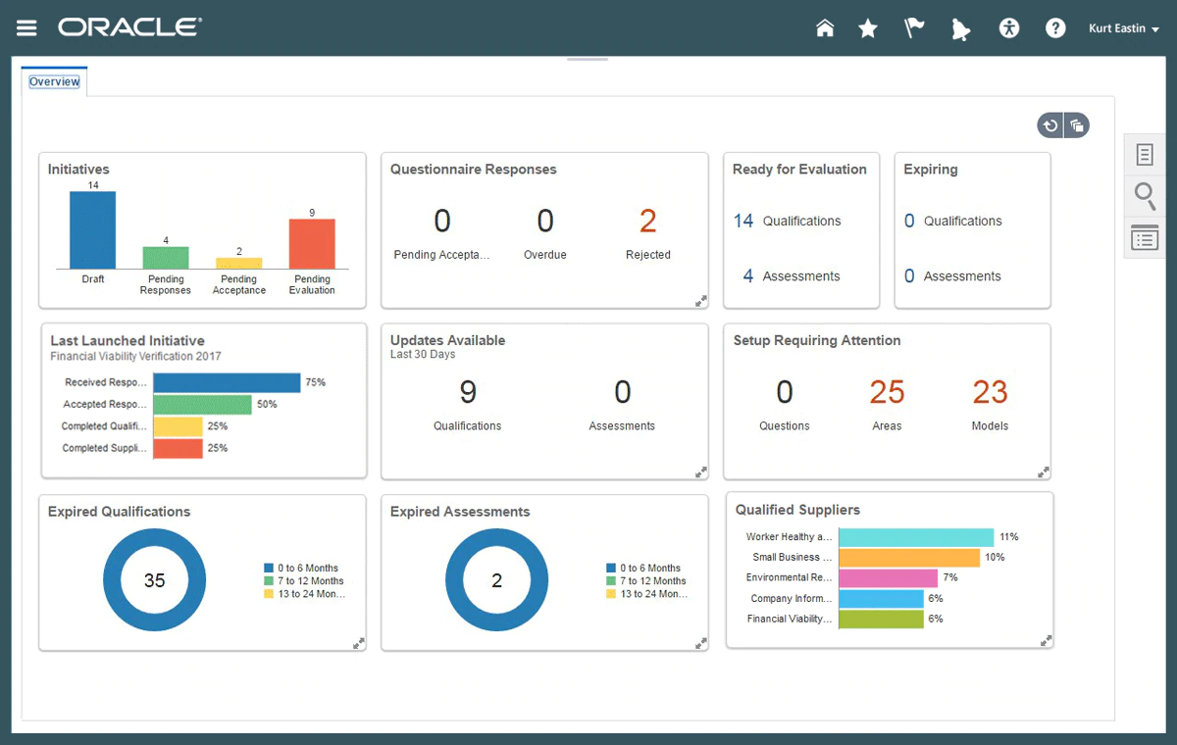Go to the Home icon
The image size is (1177, 745).
click(825, 28)
